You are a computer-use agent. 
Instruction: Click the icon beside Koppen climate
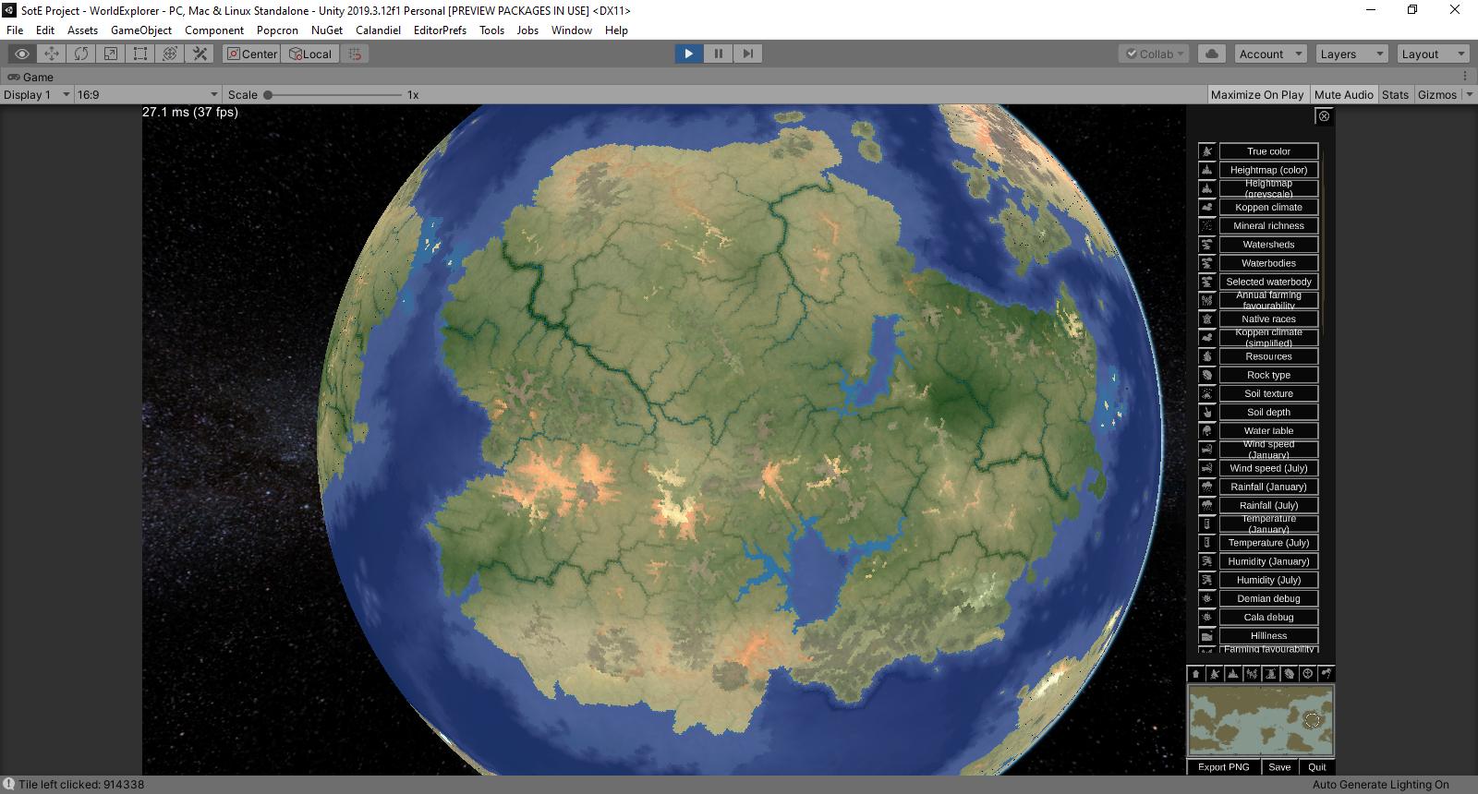point(1207,207)
